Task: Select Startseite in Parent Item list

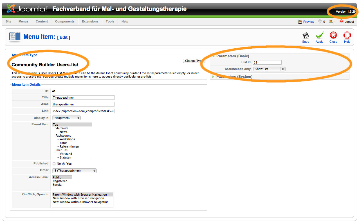Action: click(x=62, y=128)
